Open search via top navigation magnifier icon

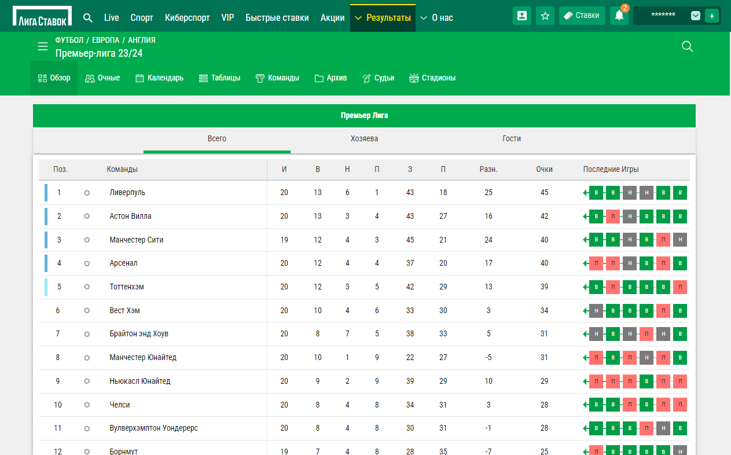click(88, 18)
